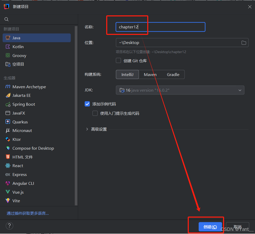
Task: Uncheck the Add sample code checkbox
Action: tap(87, 104)
